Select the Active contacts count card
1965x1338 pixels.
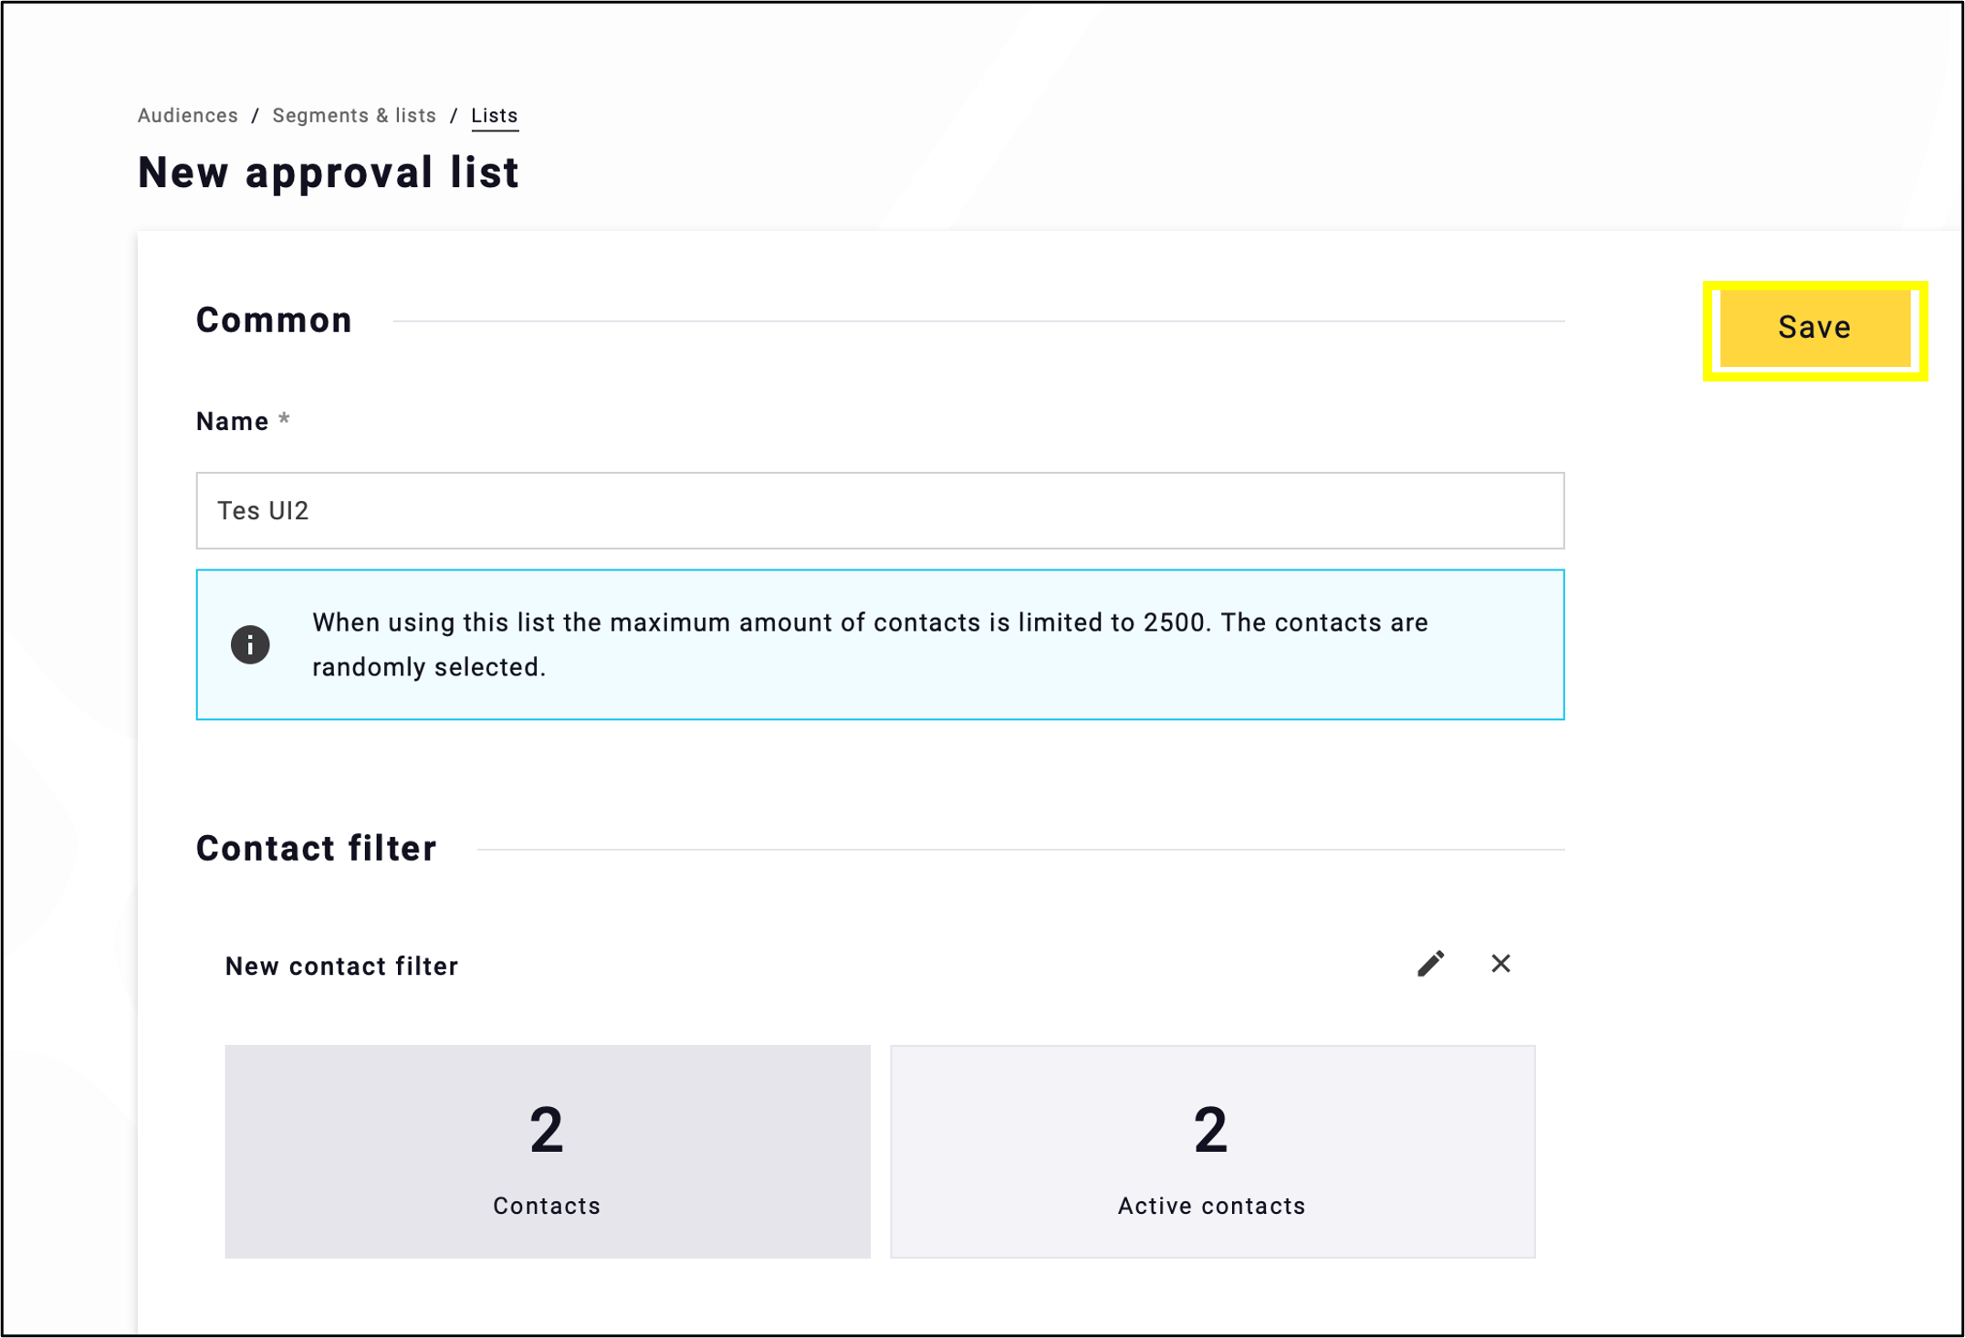tap(1212, 1151)
